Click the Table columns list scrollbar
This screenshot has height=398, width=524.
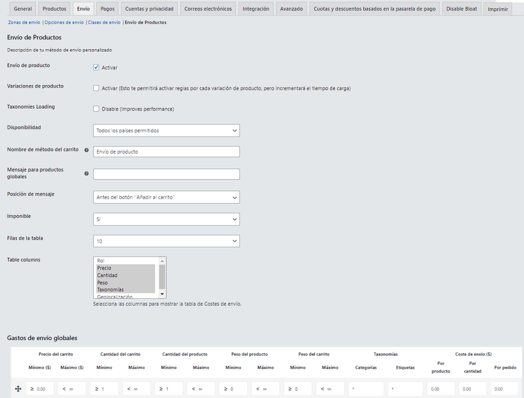click(x=162, y=277)
